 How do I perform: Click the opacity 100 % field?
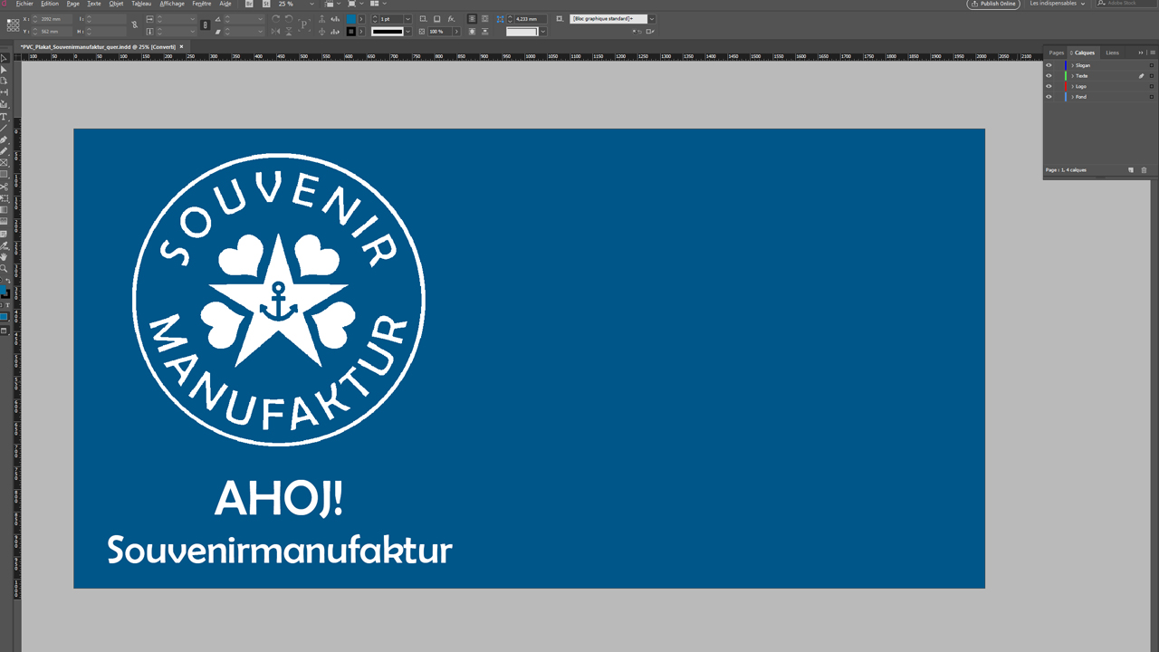coord(439,31)
